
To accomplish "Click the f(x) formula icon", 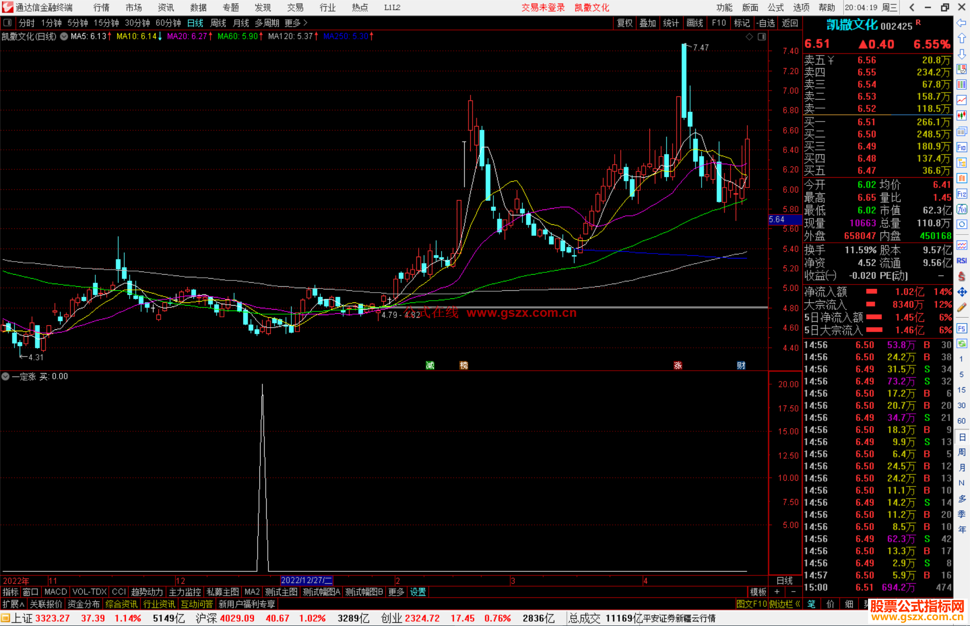I will click(961, 209).
